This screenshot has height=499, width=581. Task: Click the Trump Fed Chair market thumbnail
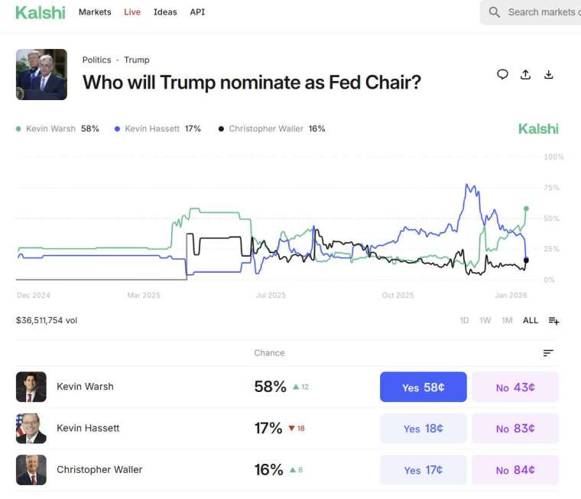point(41,75)
